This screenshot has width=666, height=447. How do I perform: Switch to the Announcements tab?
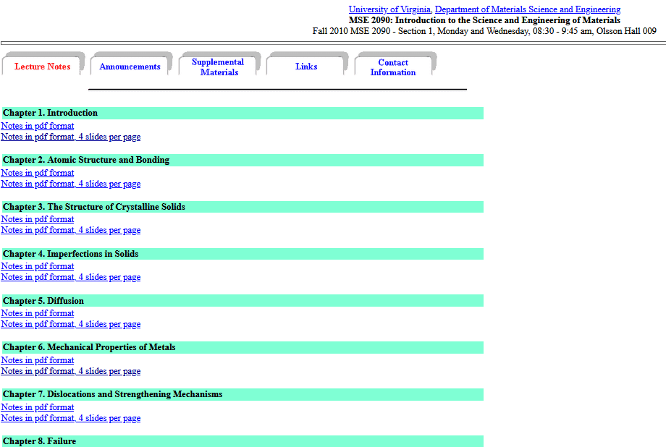click(130, 67)
